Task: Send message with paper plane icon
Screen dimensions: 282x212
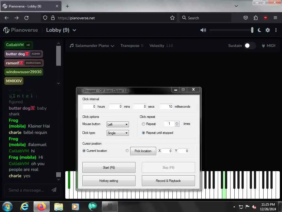Action: tap(54, 190)
